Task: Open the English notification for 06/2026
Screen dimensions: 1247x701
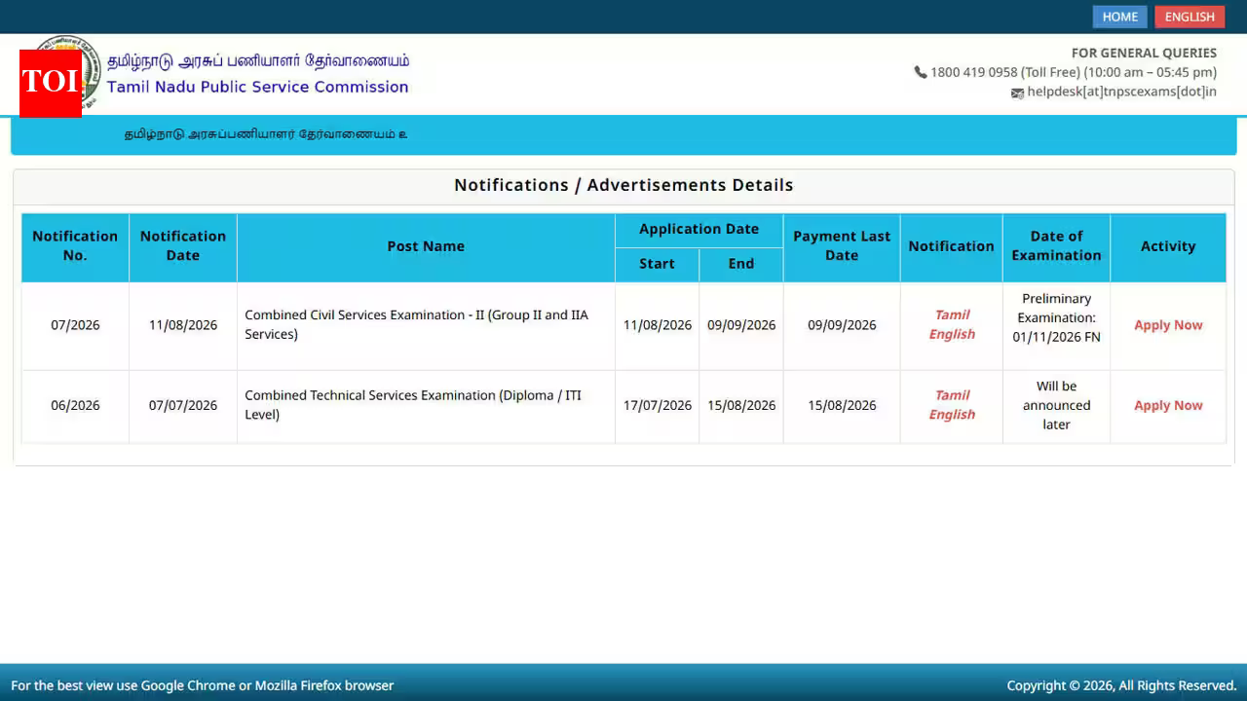Action: (952, 415)
